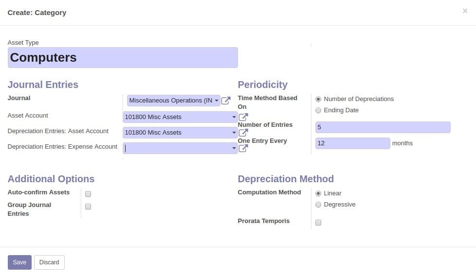The height and width of the screenshot is (276, 476).
Task: Tick Group Journal Entries checkbox
Action: click(88, 207)
